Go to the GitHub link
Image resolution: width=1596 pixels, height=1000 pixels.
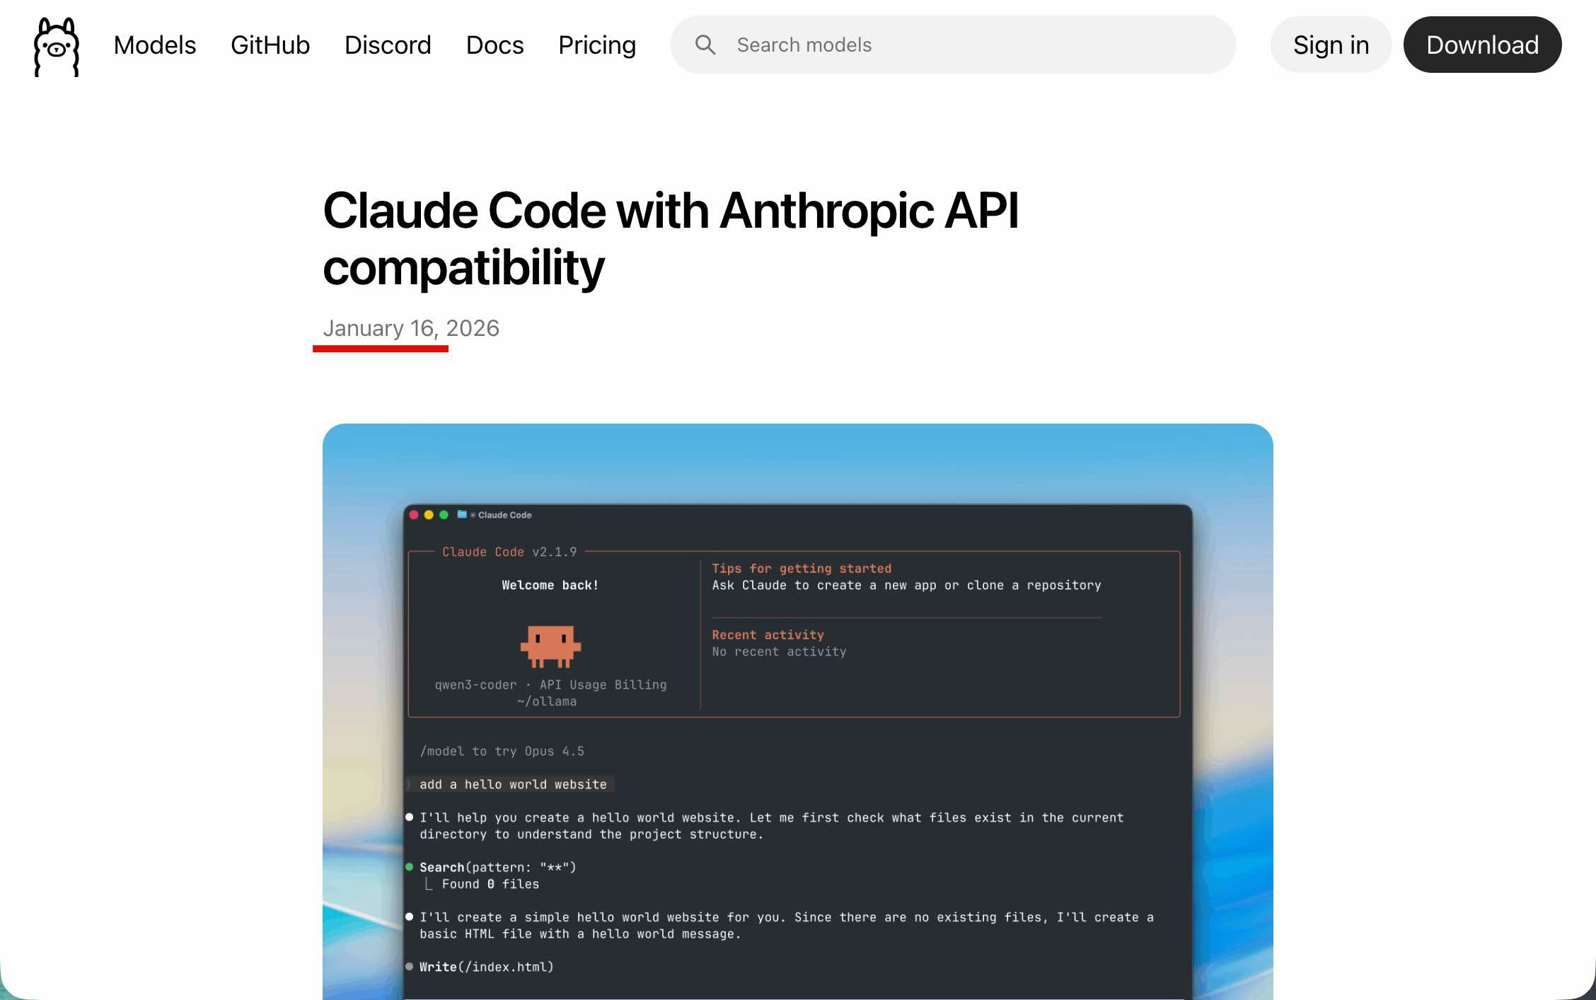270,45
